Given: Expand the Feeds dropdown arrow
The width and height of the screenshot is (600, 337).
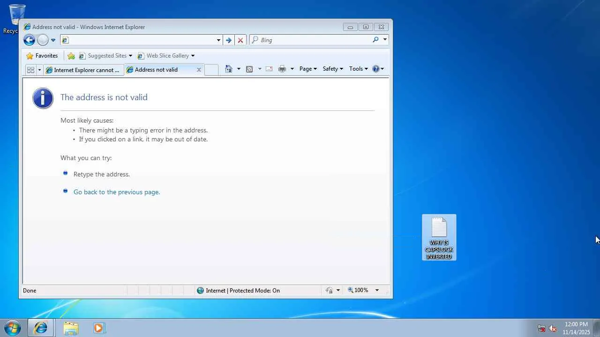Looking at the screenshot, I should click(x=260, y=69).
